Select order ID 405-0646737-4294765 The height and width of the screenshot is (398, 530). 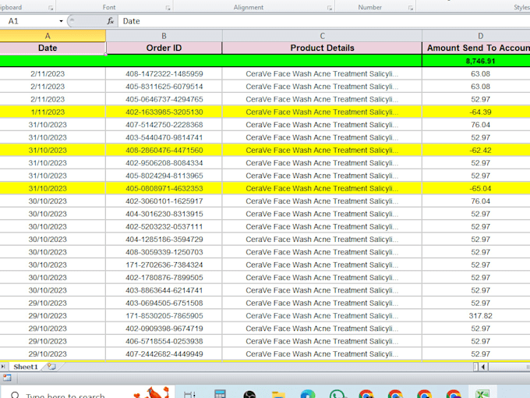(164, 99)
